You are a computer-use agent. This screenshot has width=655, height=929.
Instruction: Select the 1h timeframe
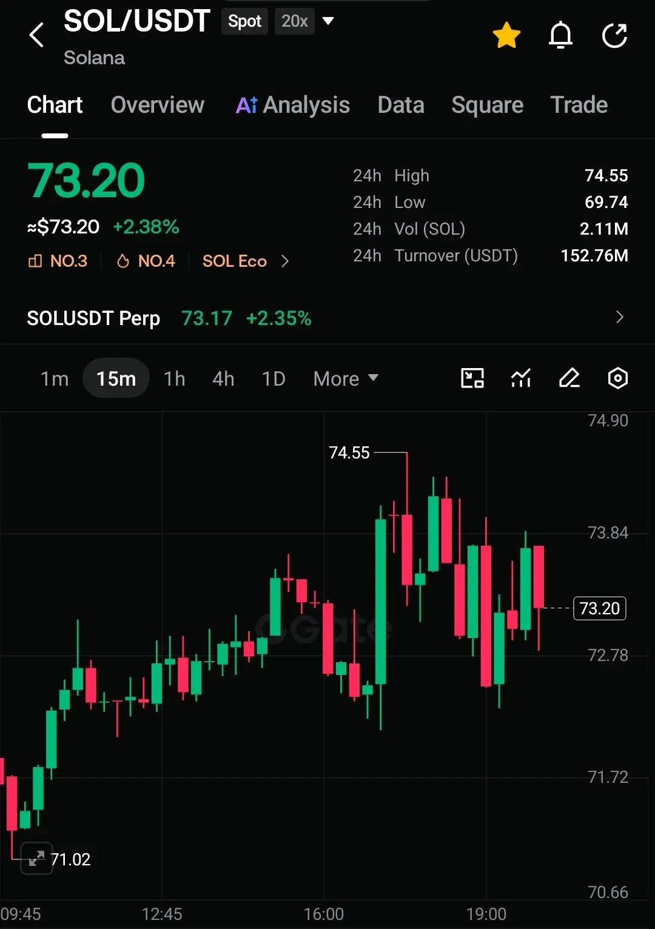175,378
